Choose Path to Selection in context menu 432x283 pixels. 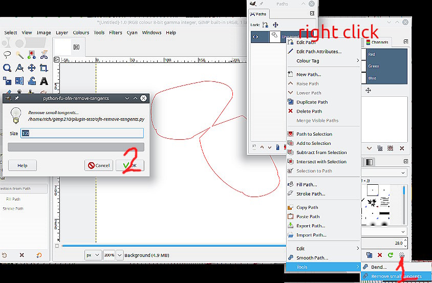click(x=323, y=134)
